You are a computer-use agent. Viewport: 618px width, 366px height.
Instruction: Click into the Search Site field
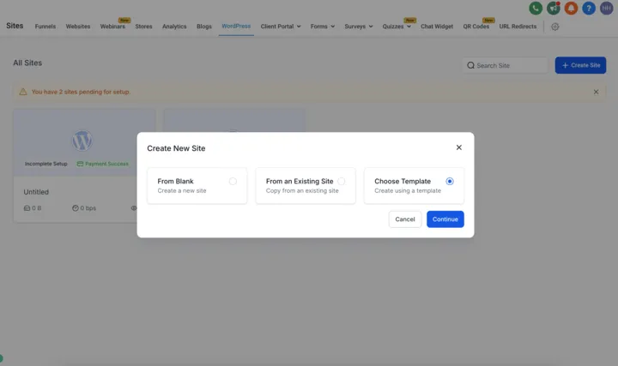(x=505, y=65)
